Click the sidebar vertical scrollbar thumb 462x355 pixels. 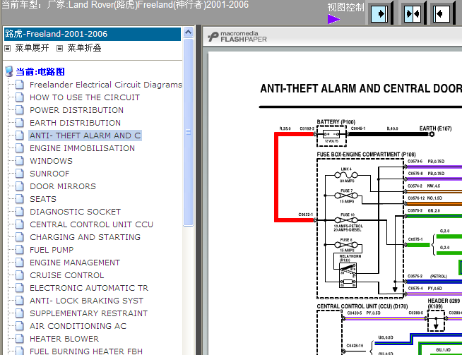(x=189, y=132)
